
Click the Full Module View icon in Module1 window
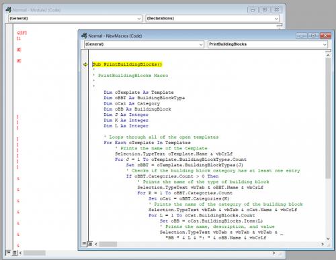pos(14,253)
